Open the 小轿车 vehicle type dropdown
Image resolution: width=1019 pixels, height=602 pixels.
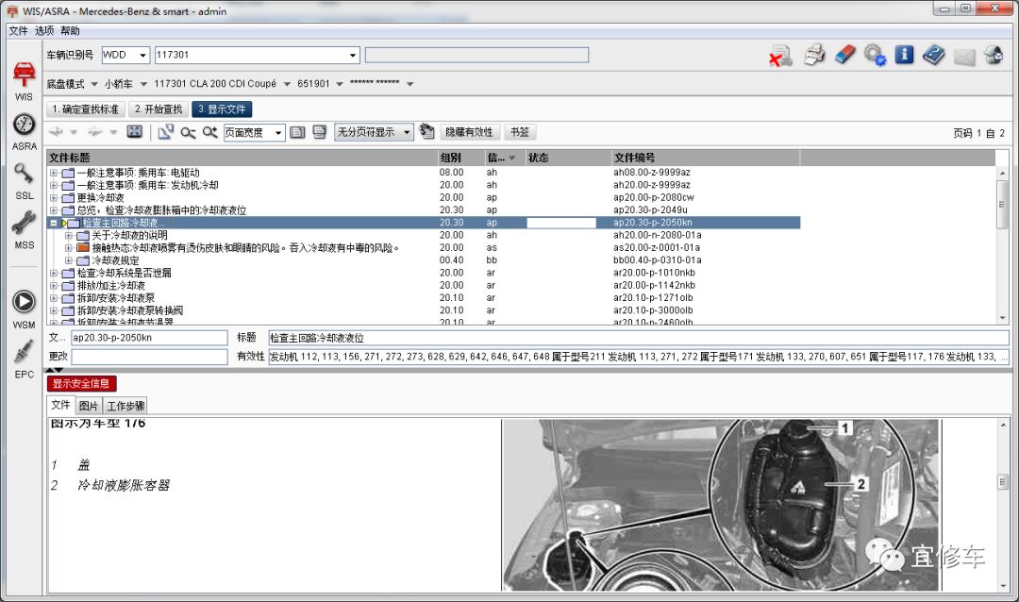[x=143, y=84]
